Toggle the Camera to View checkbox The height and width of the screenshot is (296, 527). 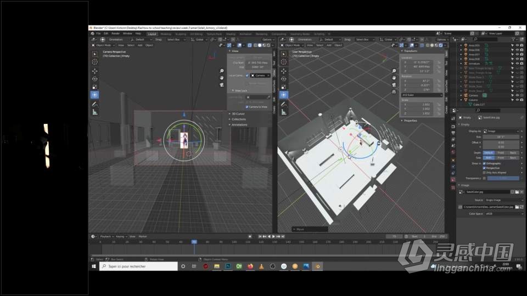[x=247, y=107]
